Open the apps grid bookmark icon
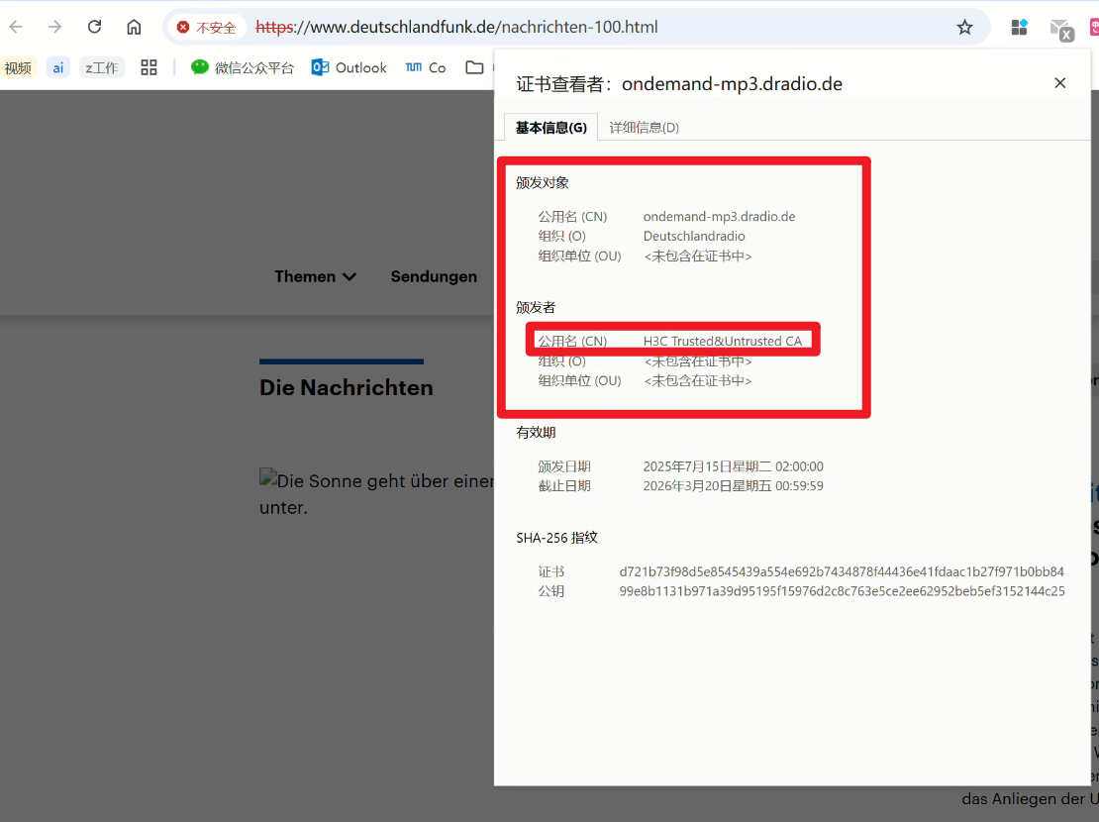This screenshot has width=1099, height=822. pos(149,67)
